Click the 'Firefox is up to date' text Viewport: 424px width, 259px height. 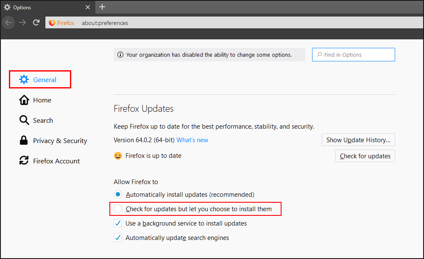click(x=153, y=156)
